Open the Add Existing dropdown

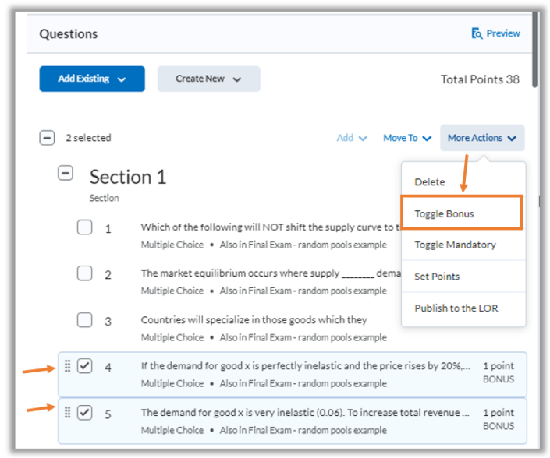(x=92, y=79)
